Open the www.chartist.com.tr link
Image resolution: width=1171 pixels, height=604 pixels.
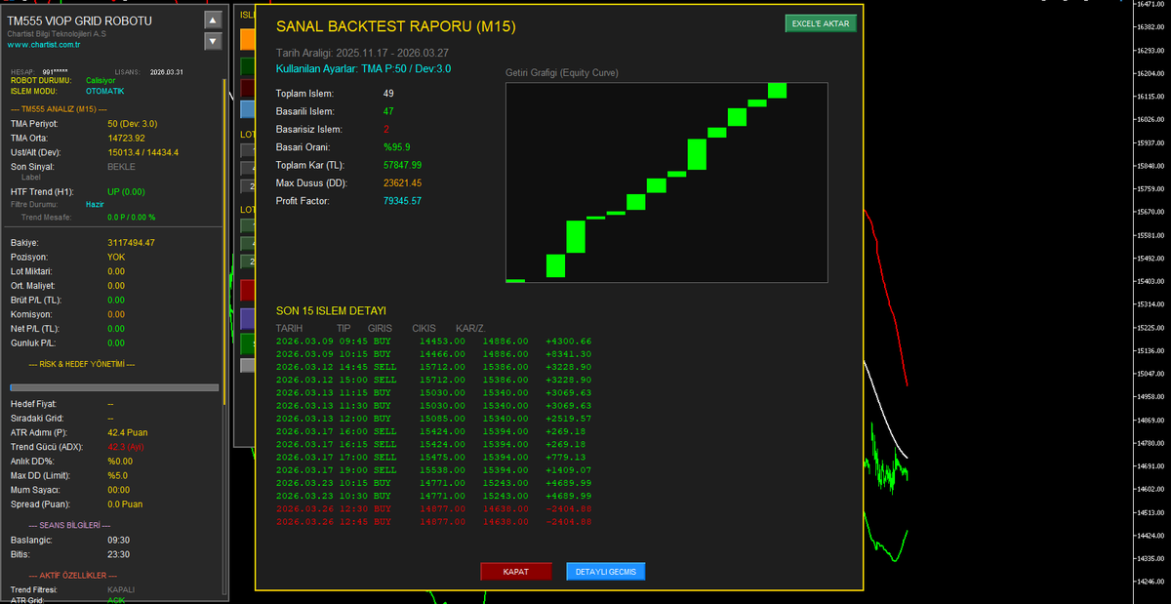(x=45, y=44)
